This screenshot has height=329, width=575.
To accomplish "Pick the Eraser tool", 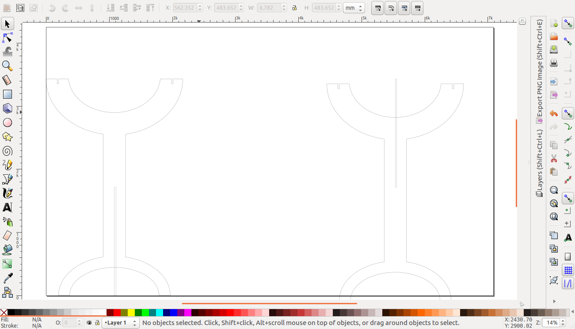I will pos(8,236).
